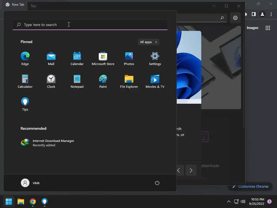Open the Edge pinned app
The height and width of the screenshot is (208, 277).
[x=25, y=59]
